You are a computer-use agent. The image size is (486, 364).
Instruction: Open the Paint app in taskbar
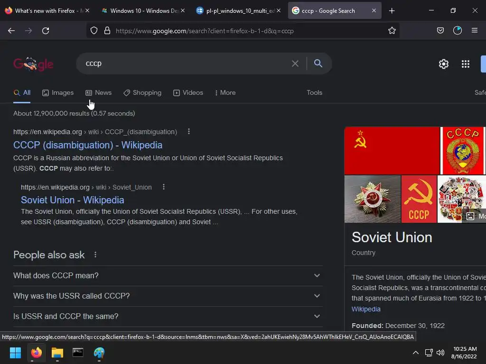[x=99, y=353]
